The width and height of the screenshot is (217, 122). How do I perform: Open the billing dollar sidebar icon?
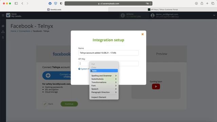coord(3,38)
